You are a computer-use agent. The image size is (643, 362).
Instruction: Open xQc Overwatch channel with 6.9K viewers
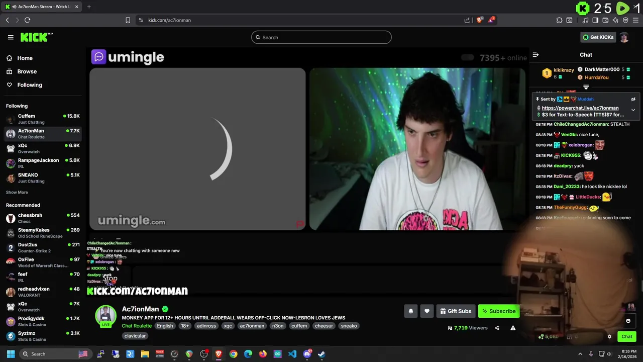[43, 148]
